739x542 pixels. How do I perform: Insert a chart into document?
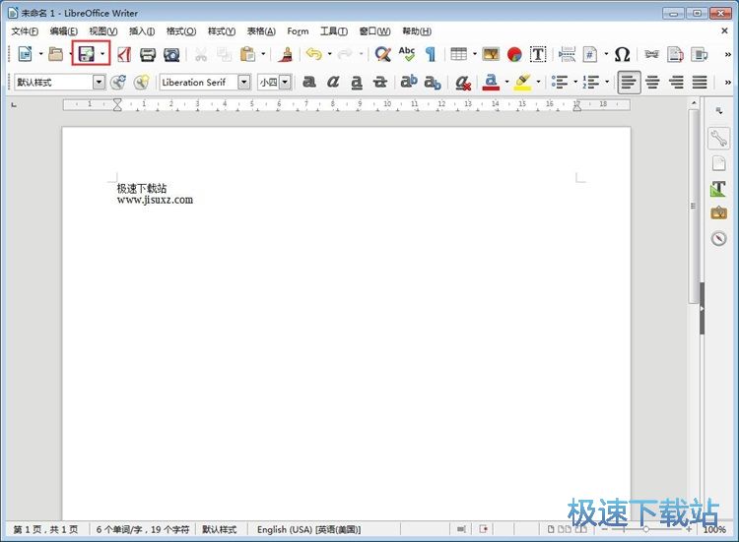[514, 54]
